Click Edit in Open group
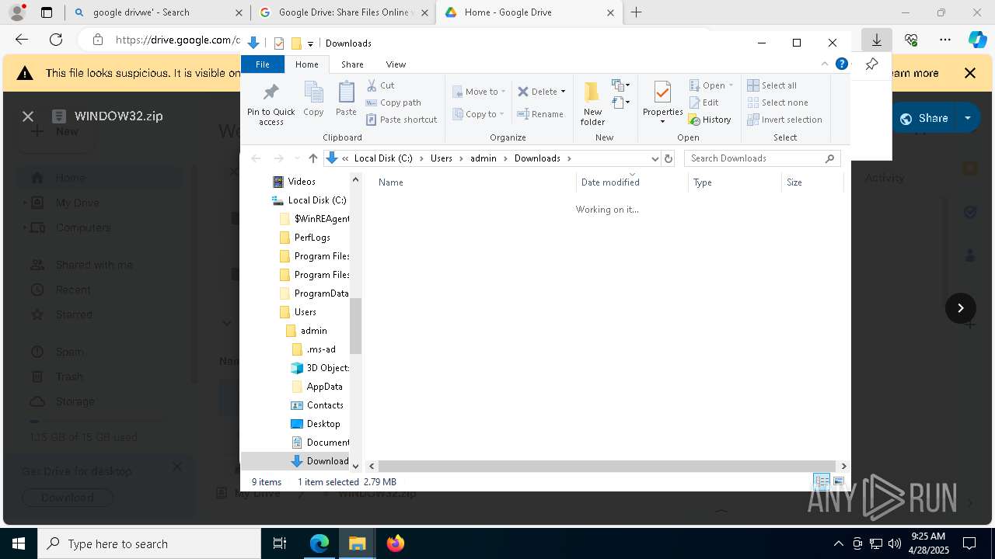Screen dimensions: 995x559 click(x=703, y=102)
